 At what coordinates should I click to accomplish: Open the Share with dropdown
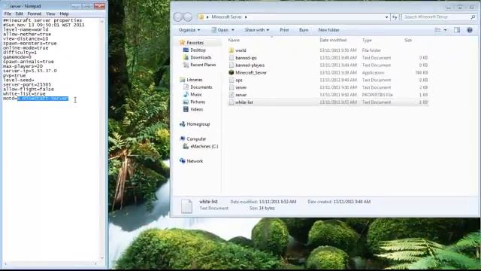coord(257,30)
